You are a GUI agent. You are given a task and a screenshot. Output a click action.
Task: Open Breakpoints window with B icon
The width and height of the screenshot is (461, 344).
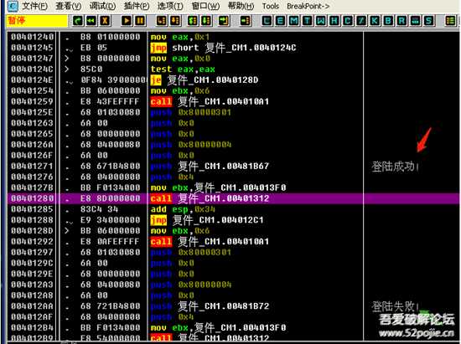[x=388, y=21]
